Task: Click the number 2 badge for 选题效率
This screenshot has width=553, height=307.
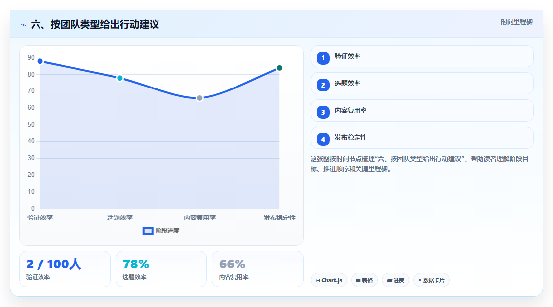Action: [323, 85]
